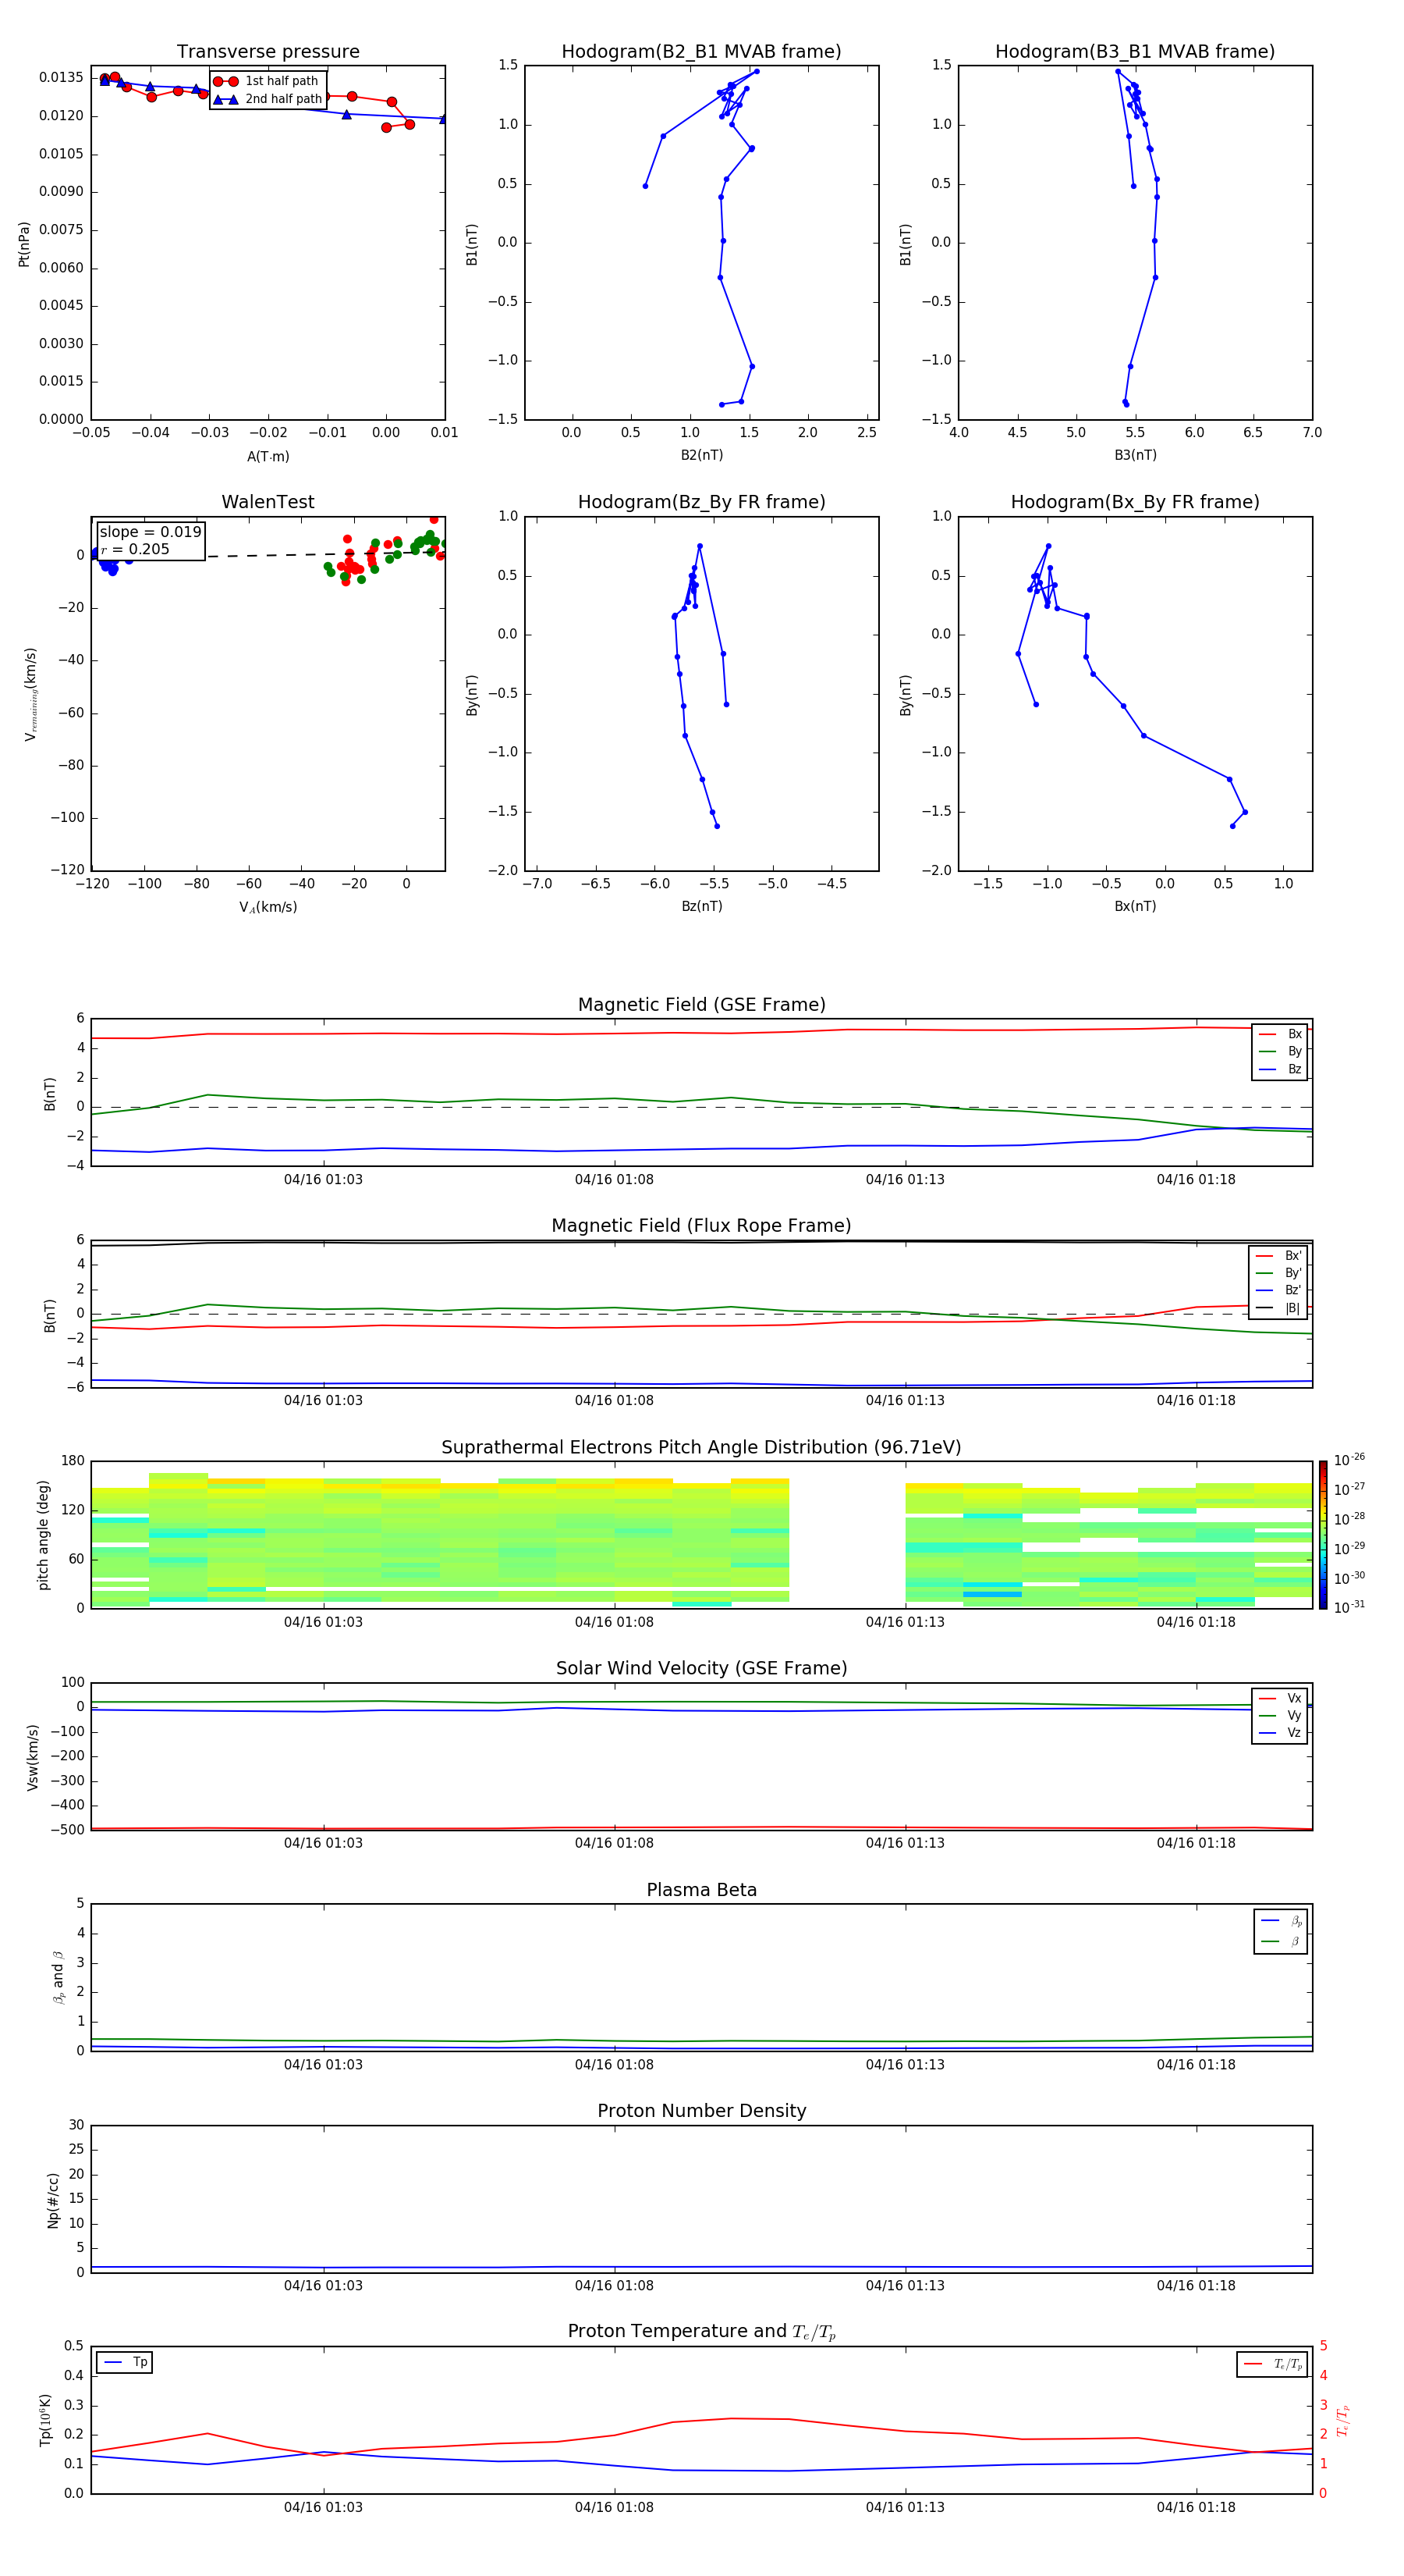Click the 10^-31 colorbar tick label
The image size is (1404, 2576).
tap(1349, 1607)
